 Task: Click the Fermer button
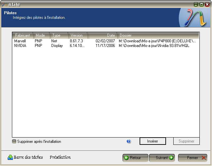pyautogui.click(x=193, y=158)
